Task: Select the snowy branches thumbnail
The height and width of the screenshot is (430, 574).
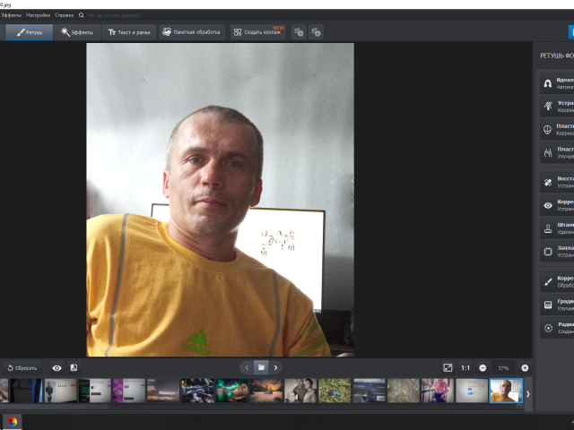Action: [x=197, y=391]
